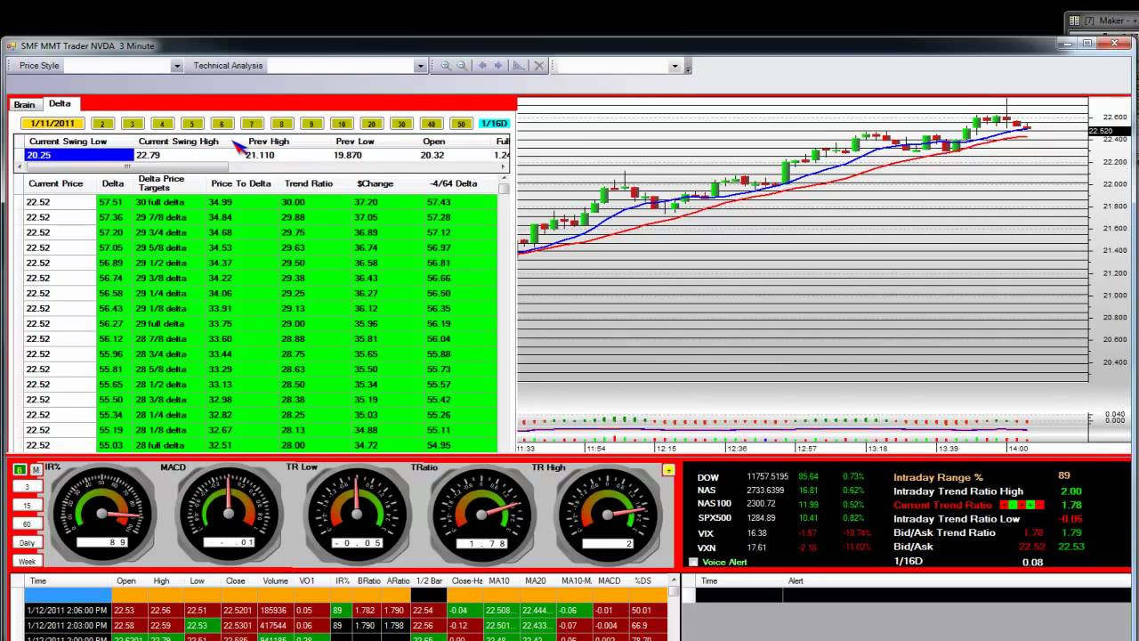This screenshot has height=641, width=1139.
Task: Open the Price Style dropdown
Action: [x=176, y=66]
